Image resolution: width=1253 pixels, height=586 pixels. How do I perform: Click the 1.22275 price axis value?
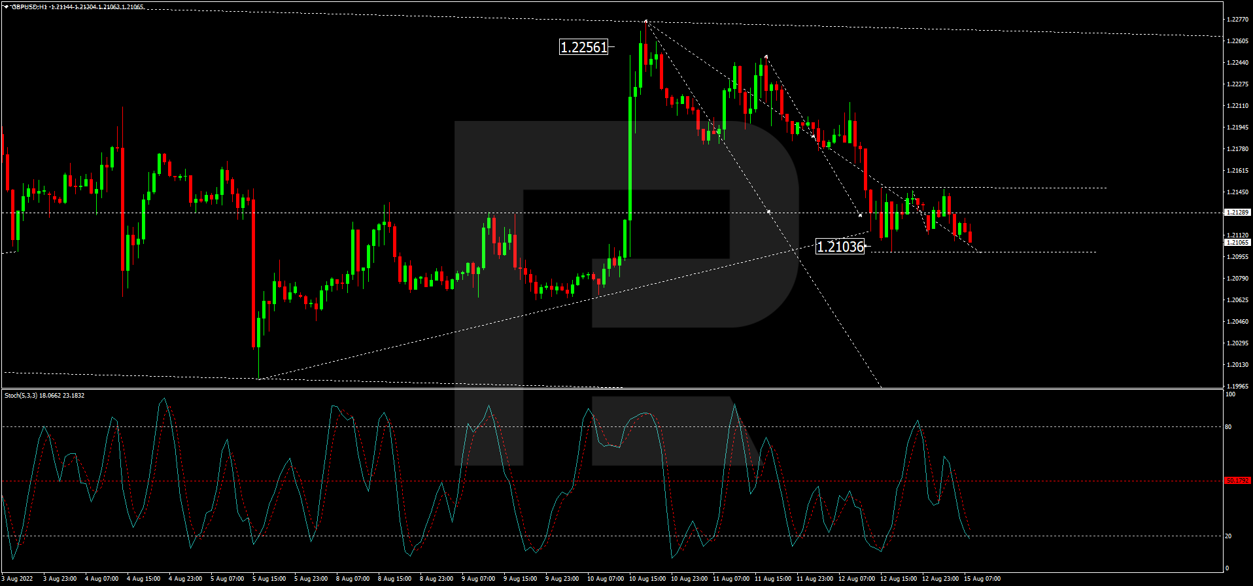click(1238, 84)
